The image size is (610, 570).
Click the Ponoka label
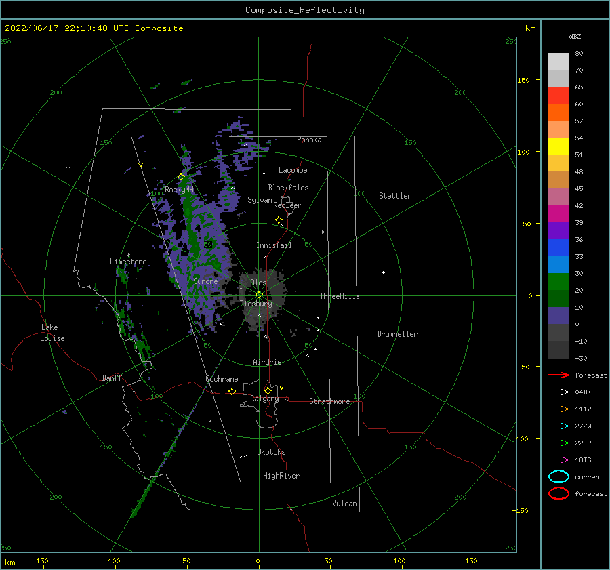coord(309,140)
